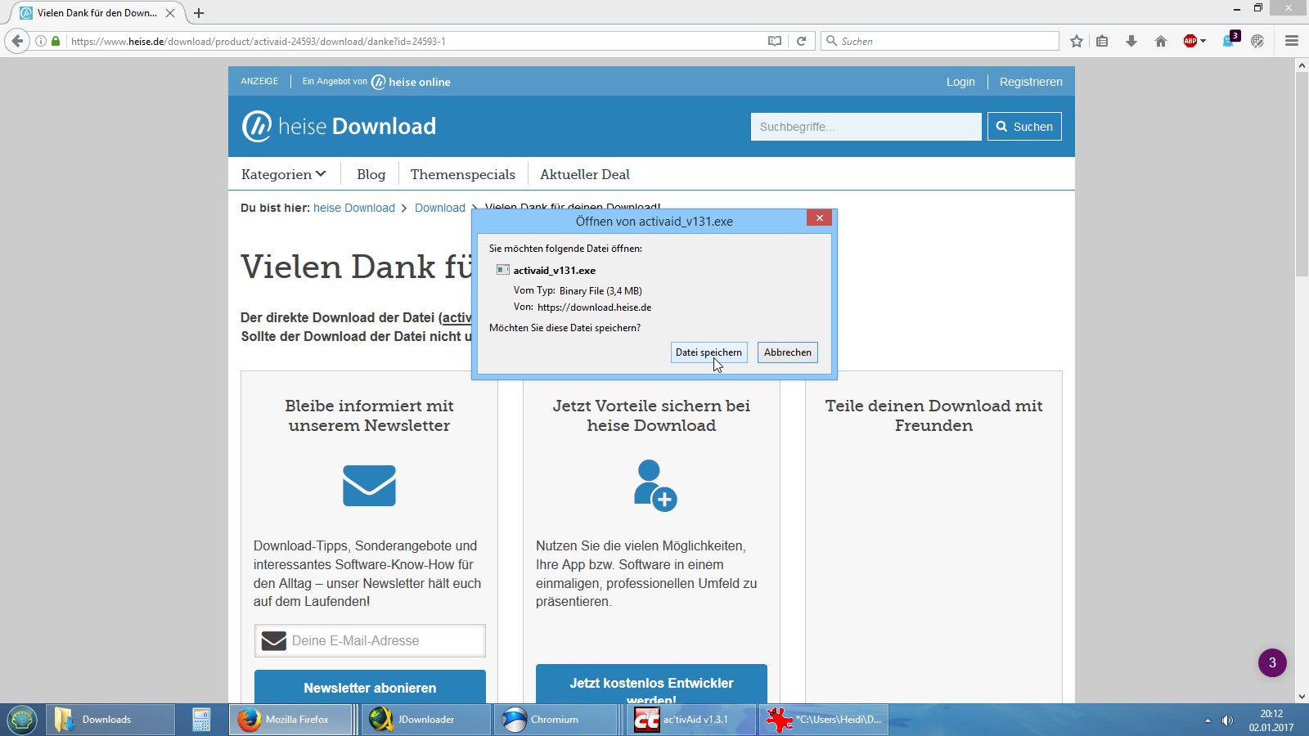Close the 'Öffnen von activaid_v131.exe' dialog

pos(819,218)
